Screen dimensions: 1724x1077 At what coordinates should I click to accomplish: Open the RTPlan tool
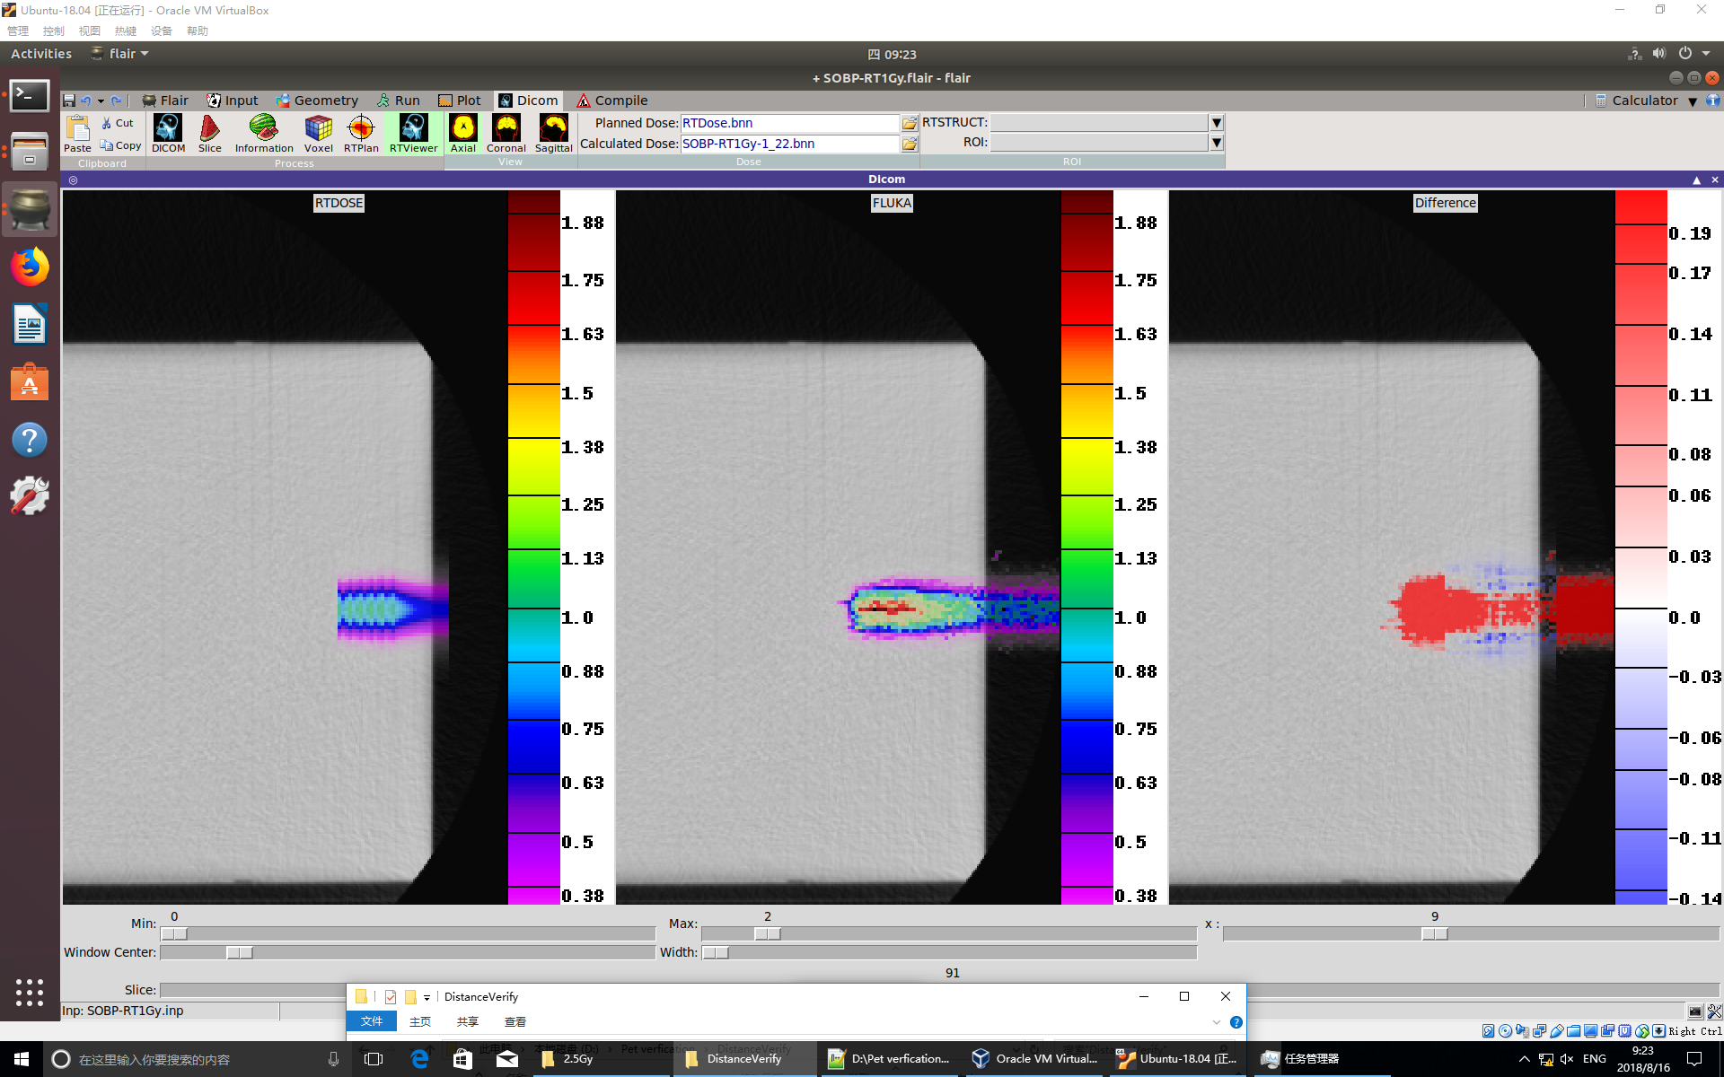coord(361,133)
